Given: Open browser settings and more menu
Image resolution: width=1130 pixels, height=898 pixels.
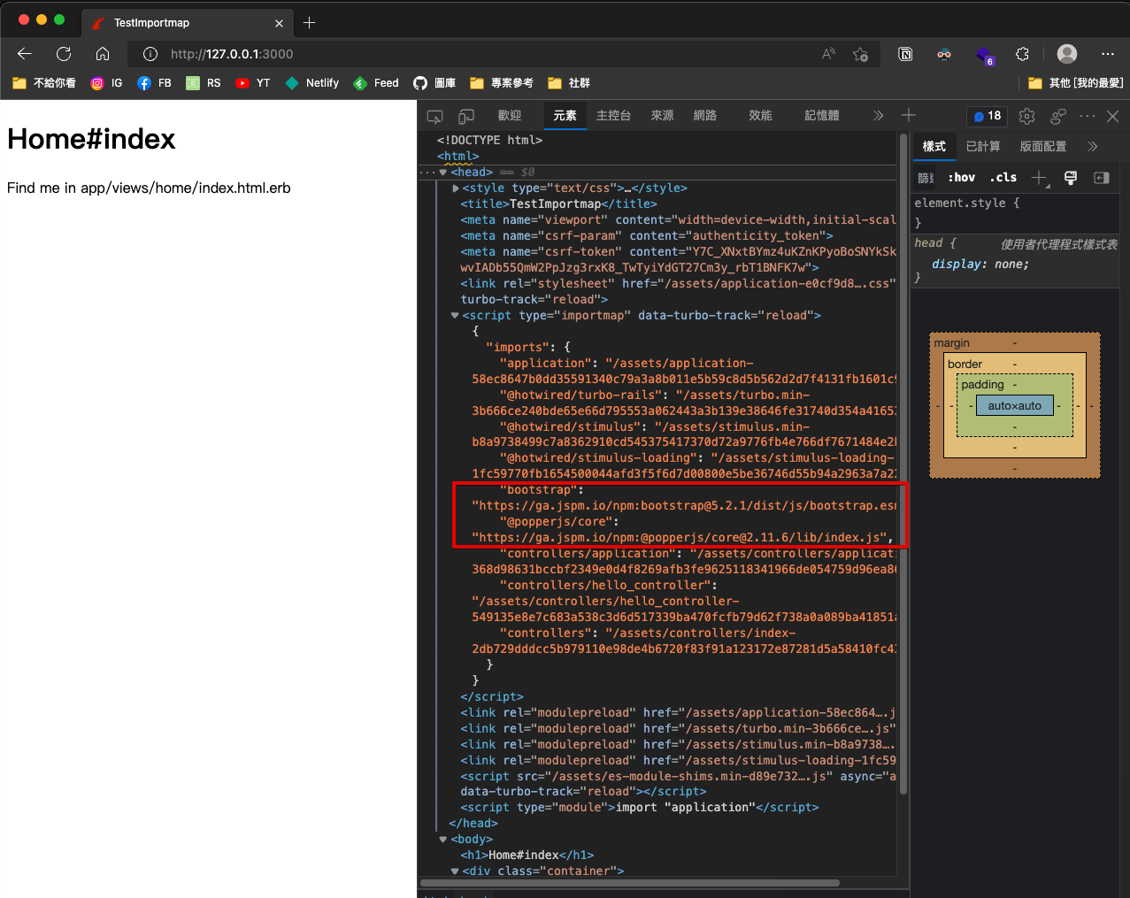Looking at the screenshot, I should 1107,54.
